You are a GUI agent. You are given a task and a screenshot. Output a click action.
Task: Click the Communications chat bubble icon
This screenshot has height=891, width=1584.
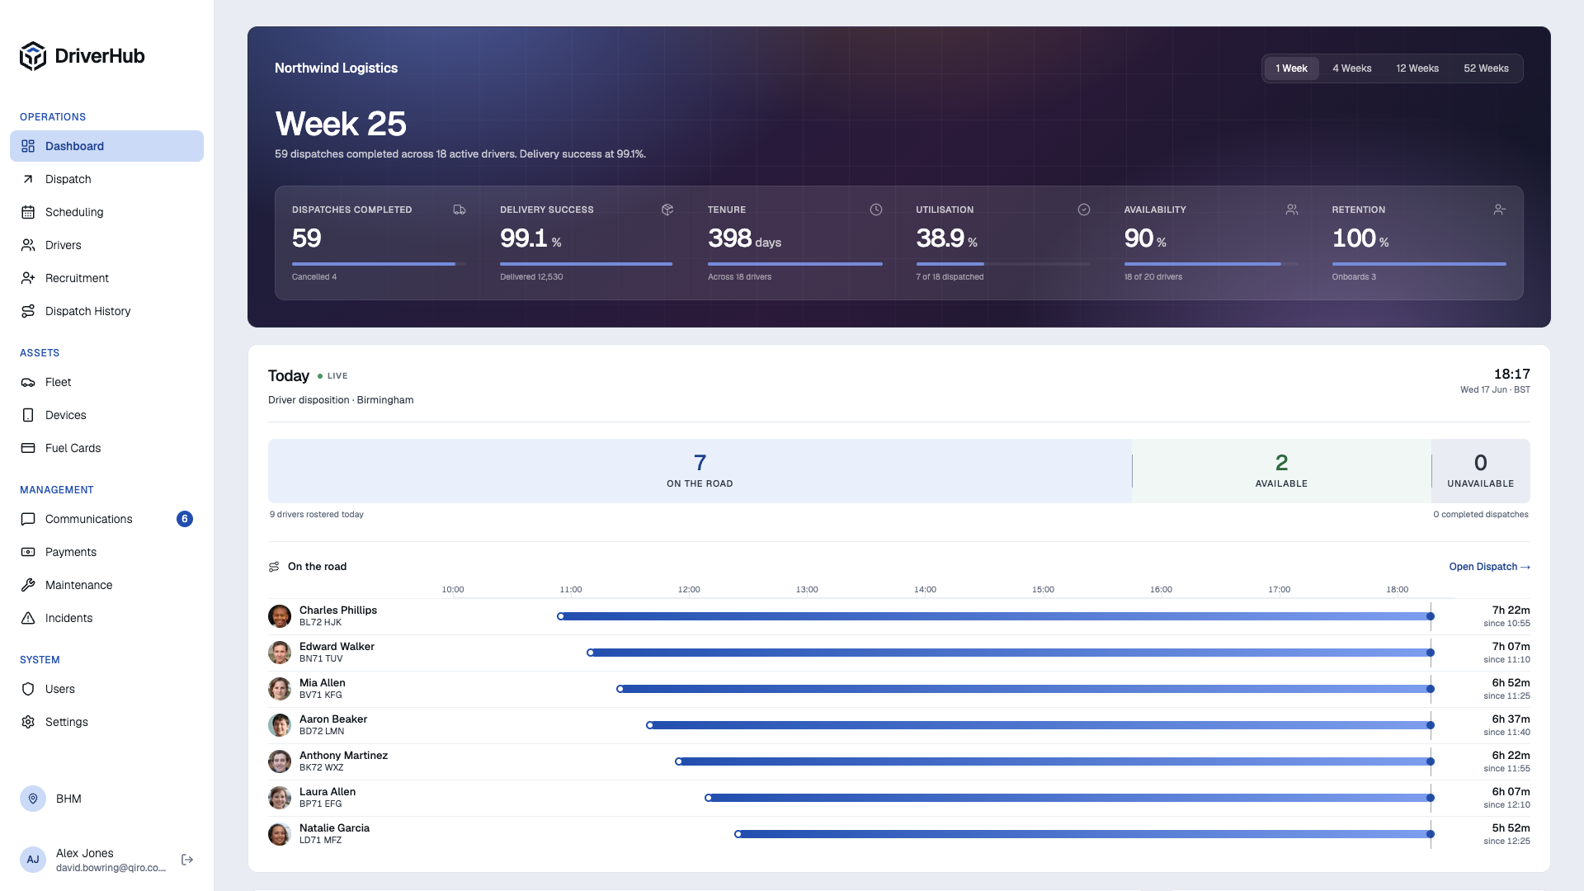tap(28, 519)
